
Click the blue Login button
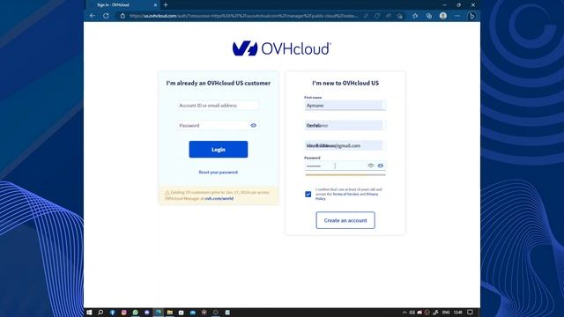[219, 149]
